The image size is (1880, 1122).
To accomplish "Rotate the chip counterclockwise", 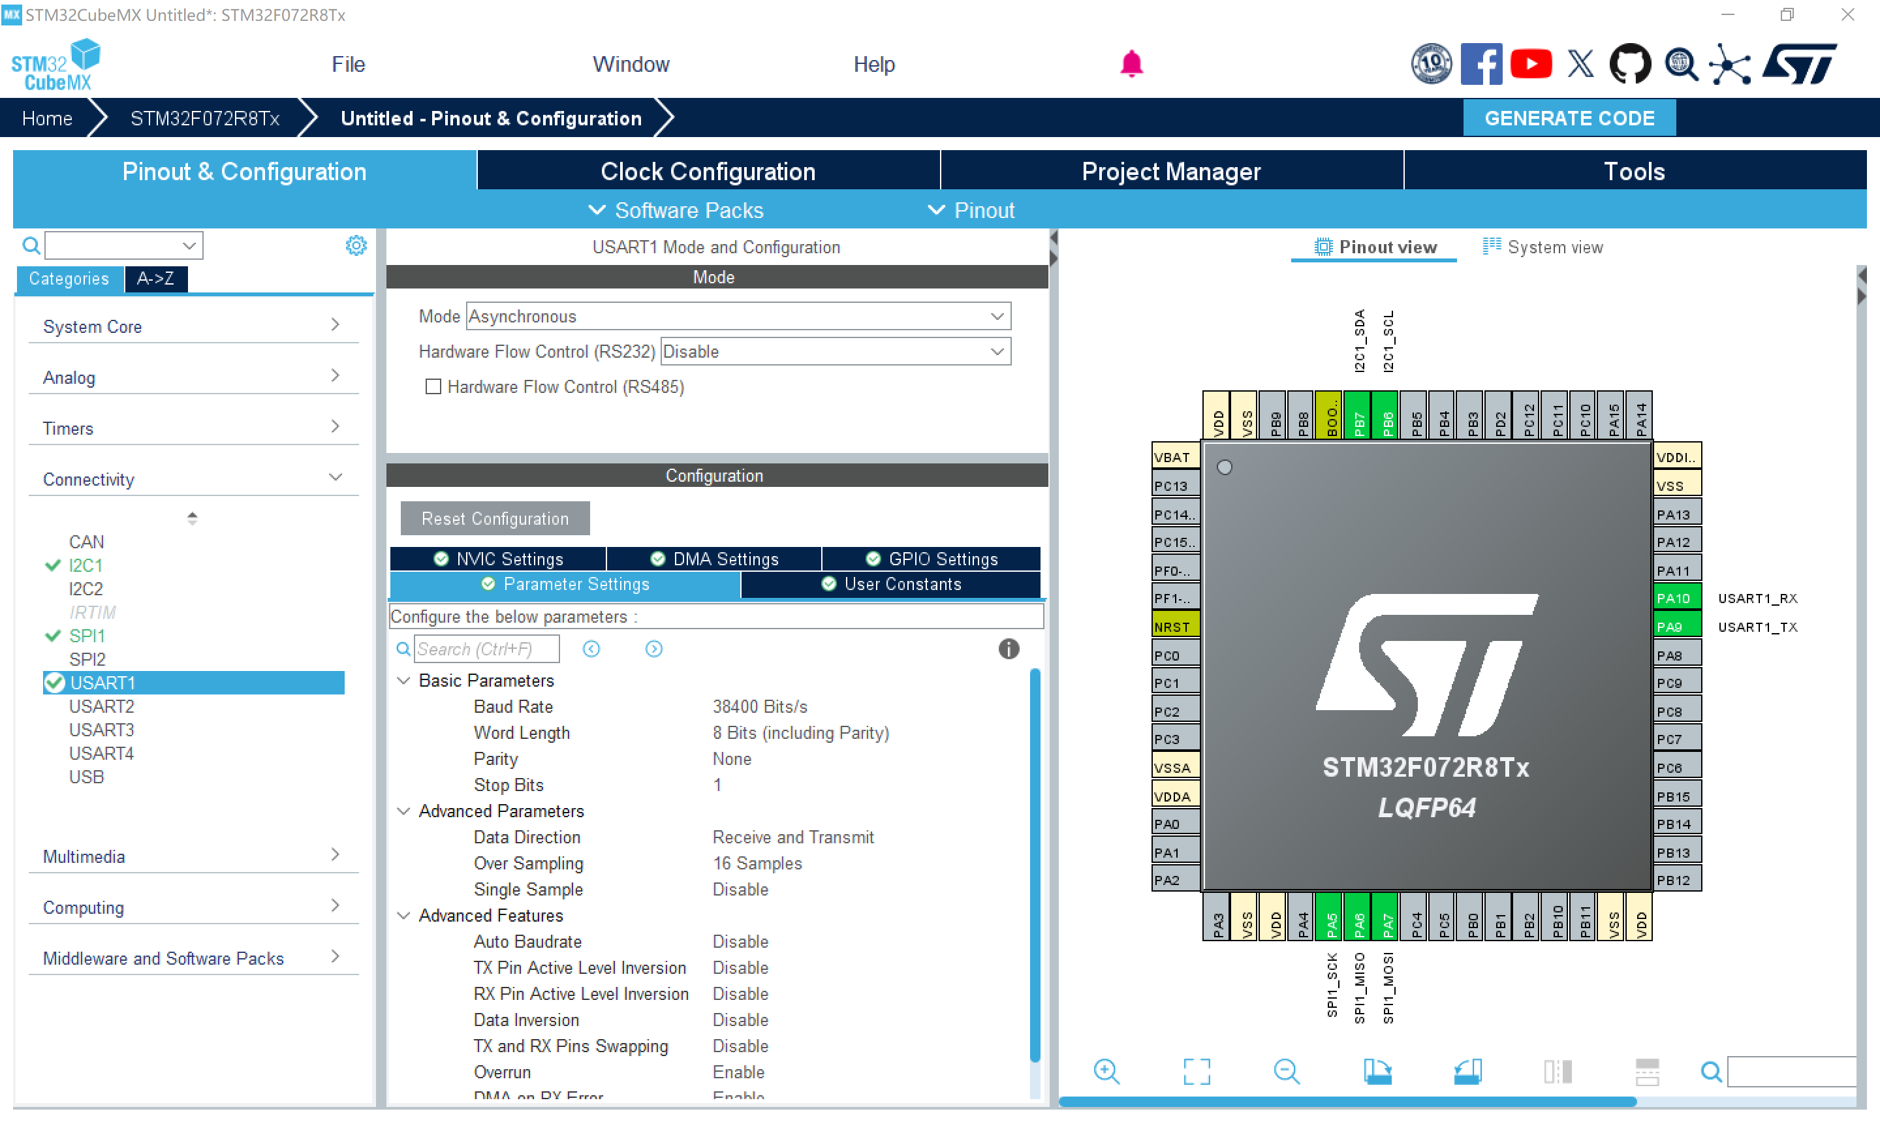I will [x=1467, y=1071].
